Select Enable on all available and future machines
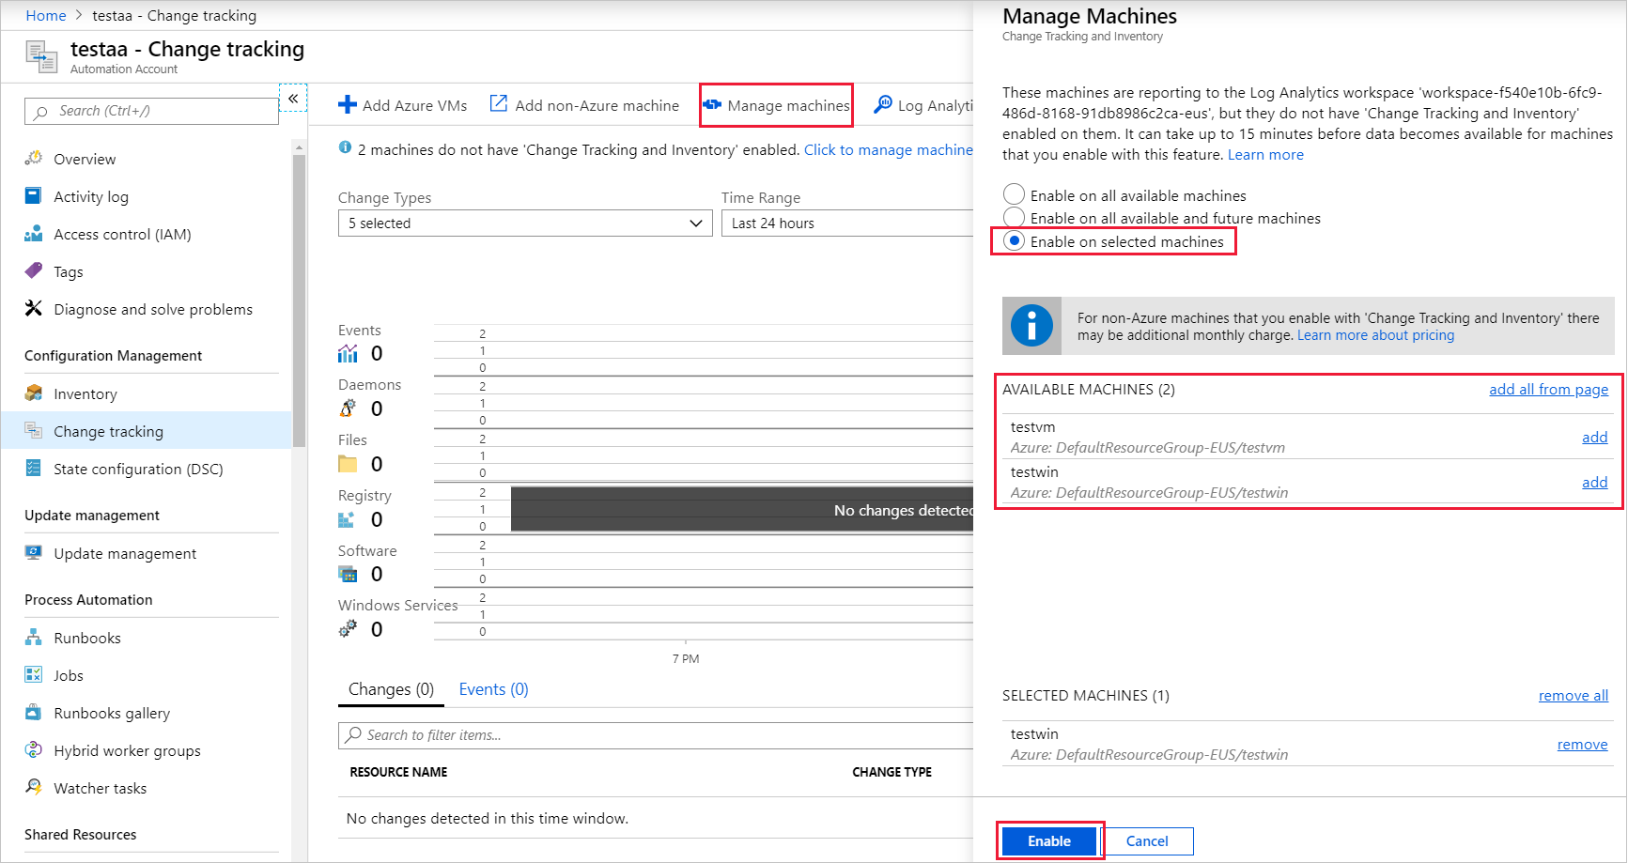 [x=1014, y=217]
